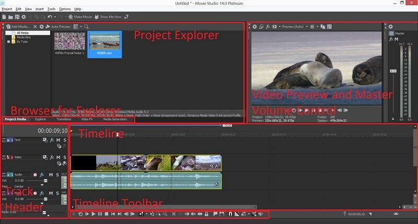Open event FX on the video clip
This screenshot has width=418, height=224.
coord(217,166)
